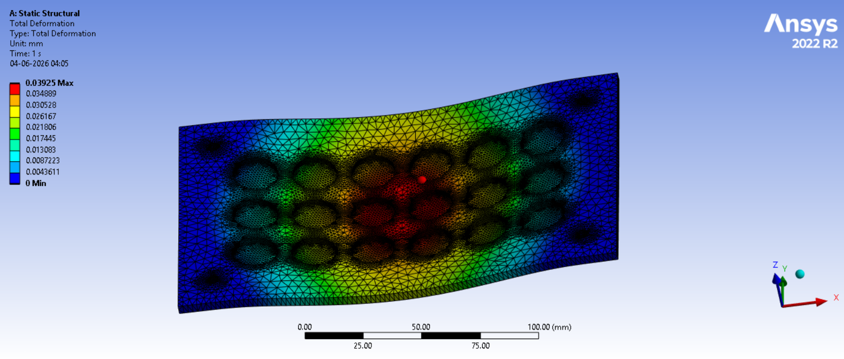Click the green Y axis on the triad

(784, 290)
